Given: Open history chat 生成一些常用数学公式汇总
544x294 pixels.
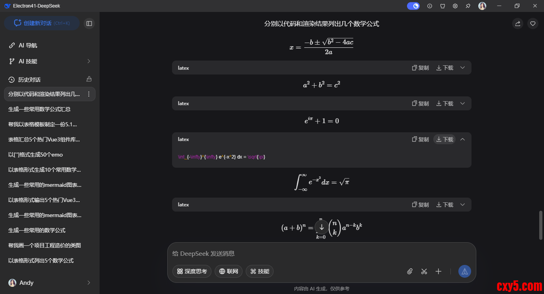Looking at the screenshot, I should coord(40,109).
